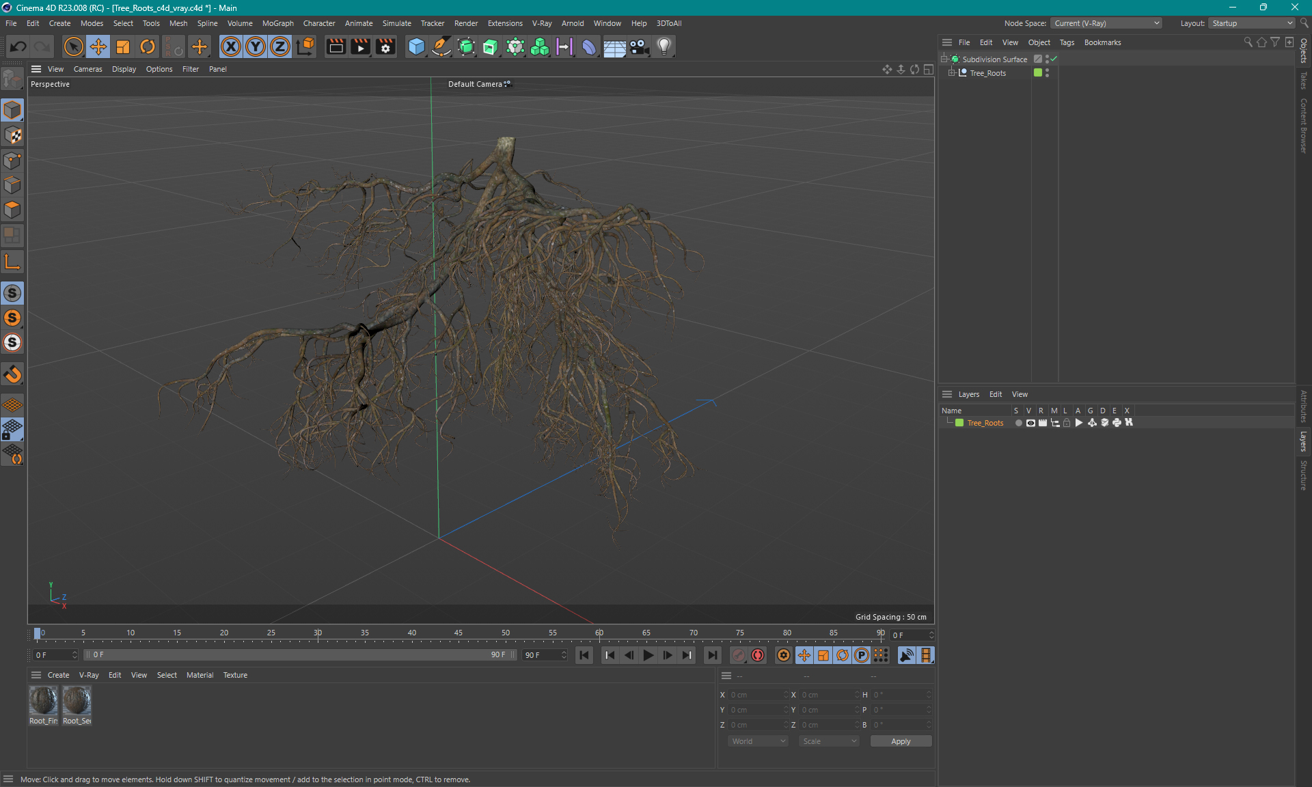Open the Volume Builder icon
This screenshot has width=1312, height=787.
(x=540, y=46)
